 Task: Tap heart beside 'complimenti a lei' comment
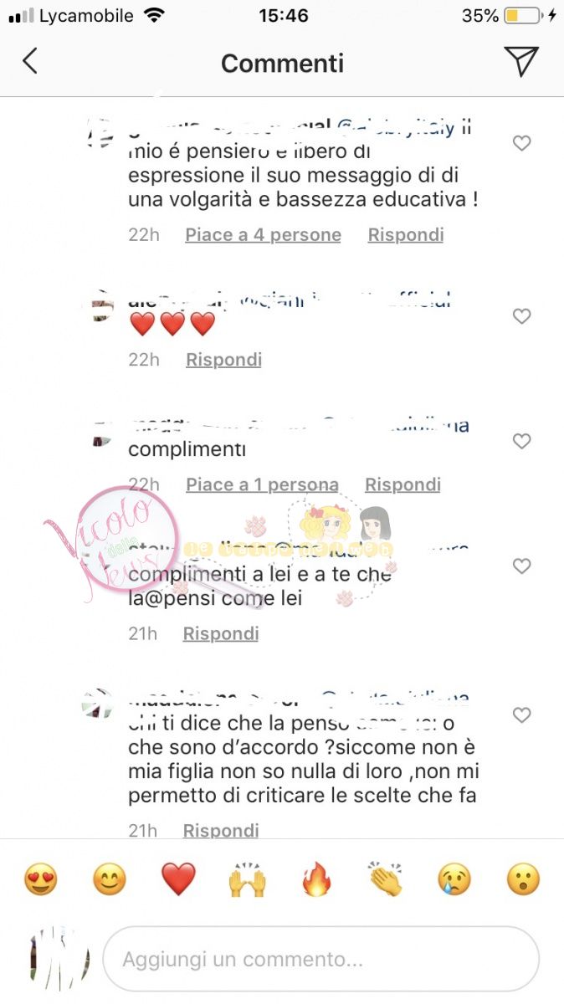[x=522, y=567]
